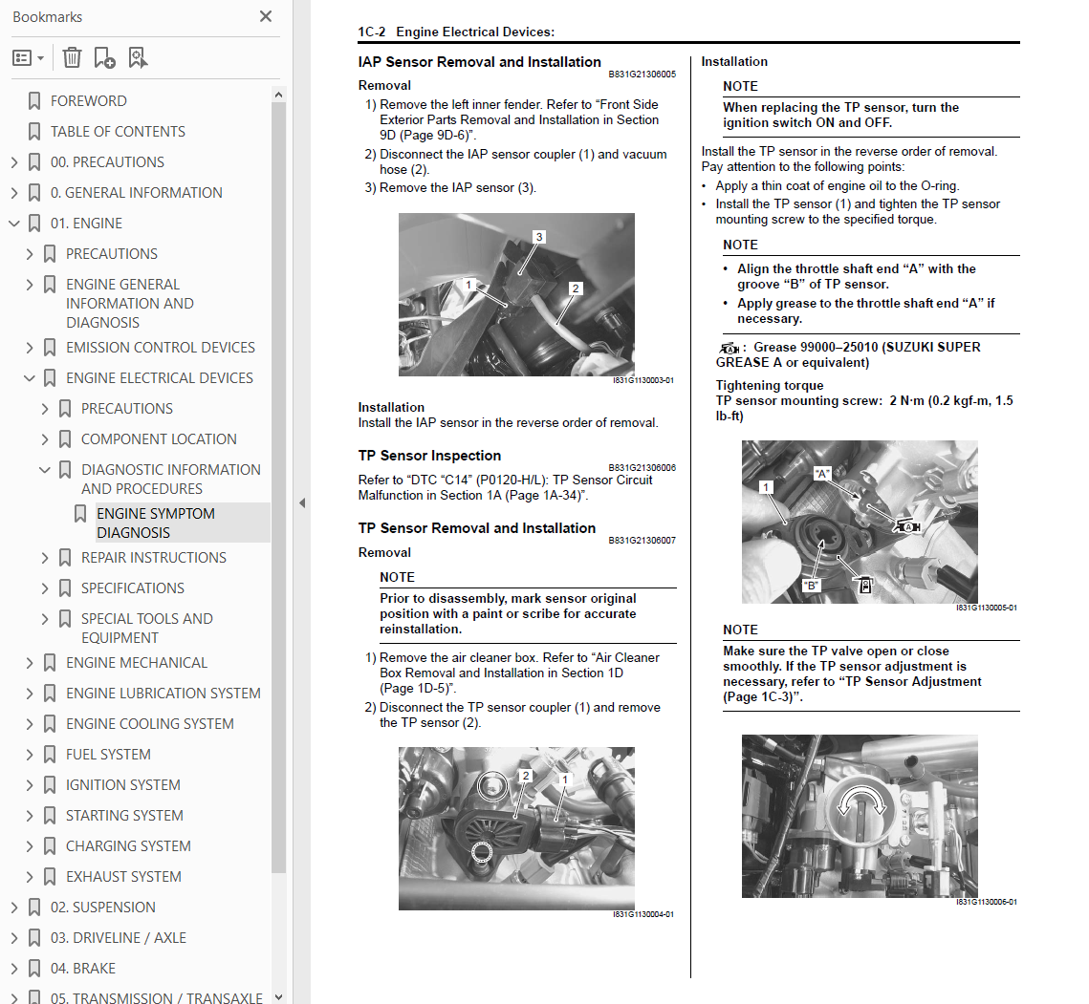This screenshot has width=1089, height=1004.
Task: Collapse ENGINE ELECTRICAL DEVICES chevron
Action: click(x=30, y=378)
